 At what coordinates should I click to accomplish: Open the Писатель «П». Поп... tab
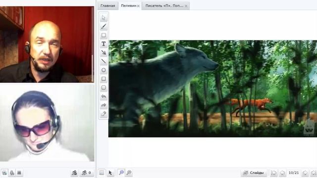(x=164, y=5)
